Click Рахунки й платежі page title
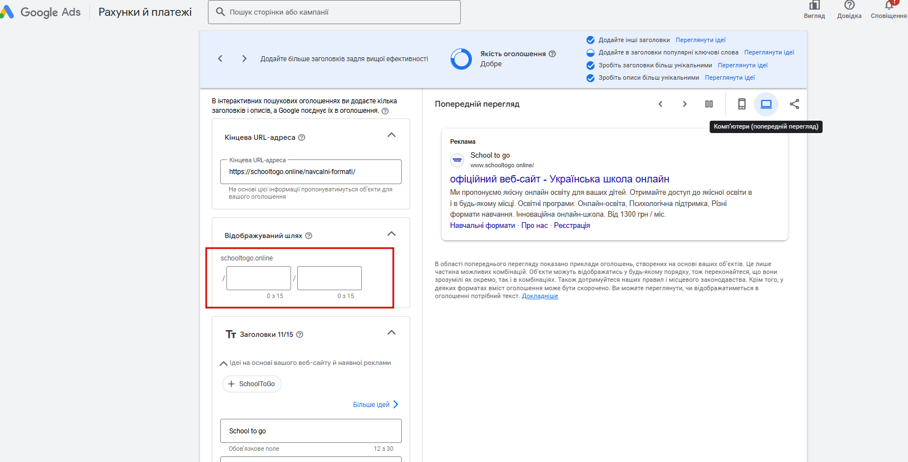This screenshot has height=462, width=908. click(x=145, y=12)
